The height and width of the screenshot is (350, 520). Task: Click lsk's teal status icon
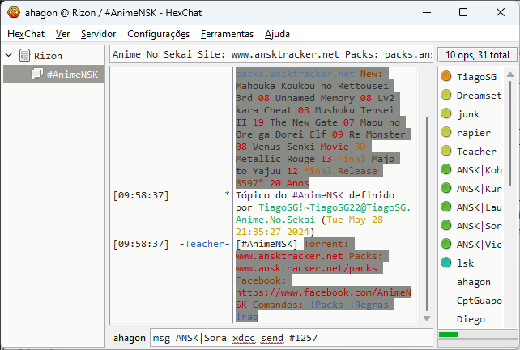point(446,262)
